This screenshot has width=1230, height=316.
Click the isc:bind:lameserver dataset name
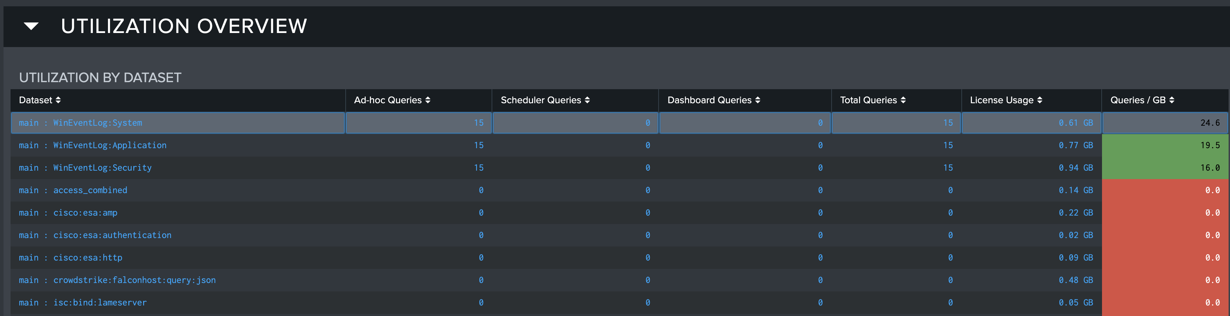pyautogui.click(x=83, y=302)
